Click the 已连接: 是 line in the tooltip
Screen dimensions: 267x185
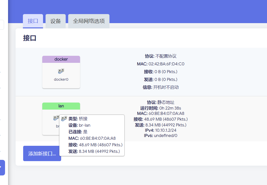(x=78, y=132)
